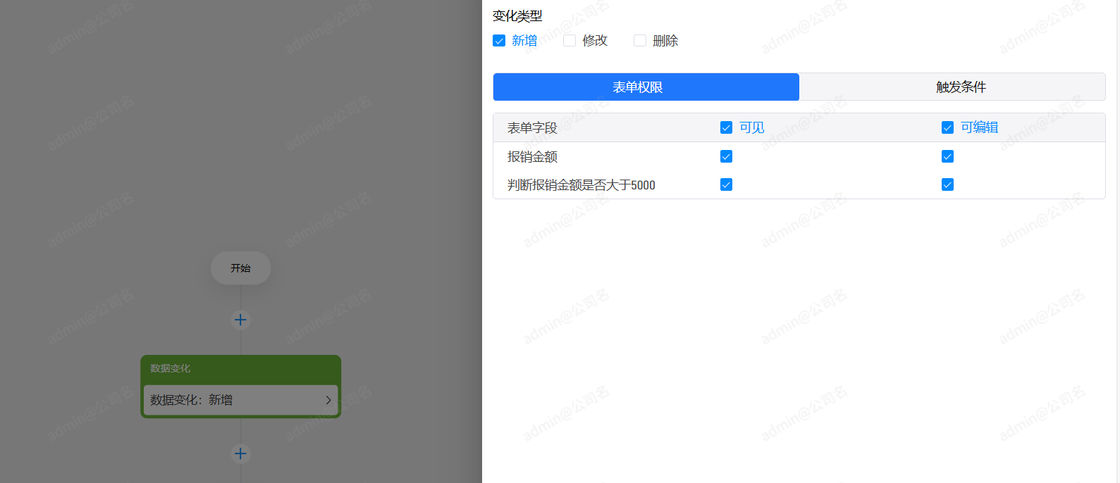Viewport: 1120px width, 483px height.
Task: Uncheck 可见 for 判断报销金额是否大于5000
Action: (x=726, y=184)
